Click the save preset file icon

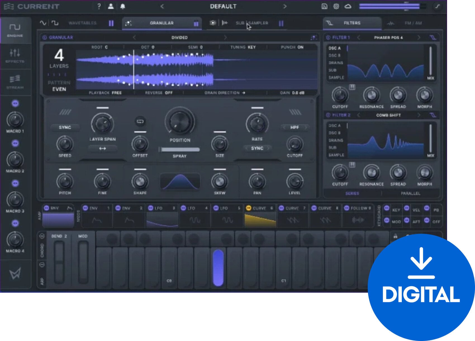pos(324,6)
